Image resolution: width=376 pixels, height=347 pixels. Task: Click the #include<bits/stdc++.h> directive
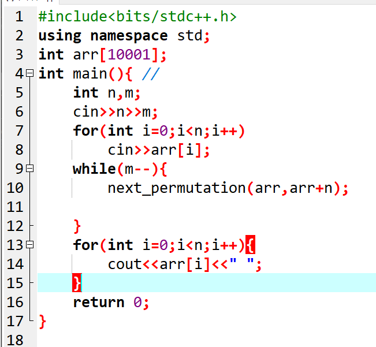137,17
